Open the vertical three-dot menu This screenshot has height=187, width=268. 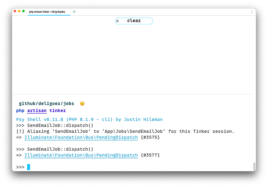[x=252, y=11]
